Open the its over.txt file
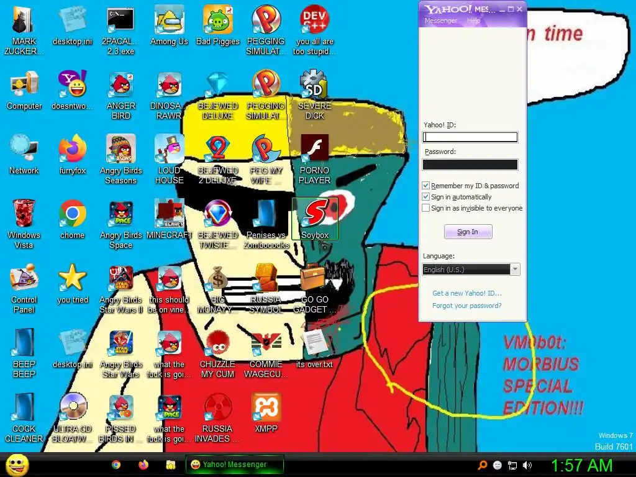 coord(315,348)
